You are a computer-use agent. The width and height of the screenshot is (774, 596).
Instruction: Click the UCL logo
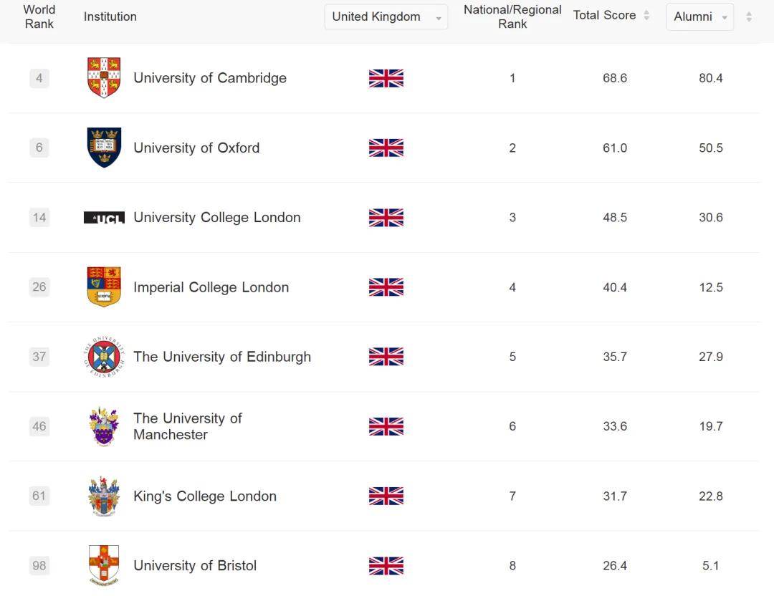pyautogui.click(x=104, y=218)
